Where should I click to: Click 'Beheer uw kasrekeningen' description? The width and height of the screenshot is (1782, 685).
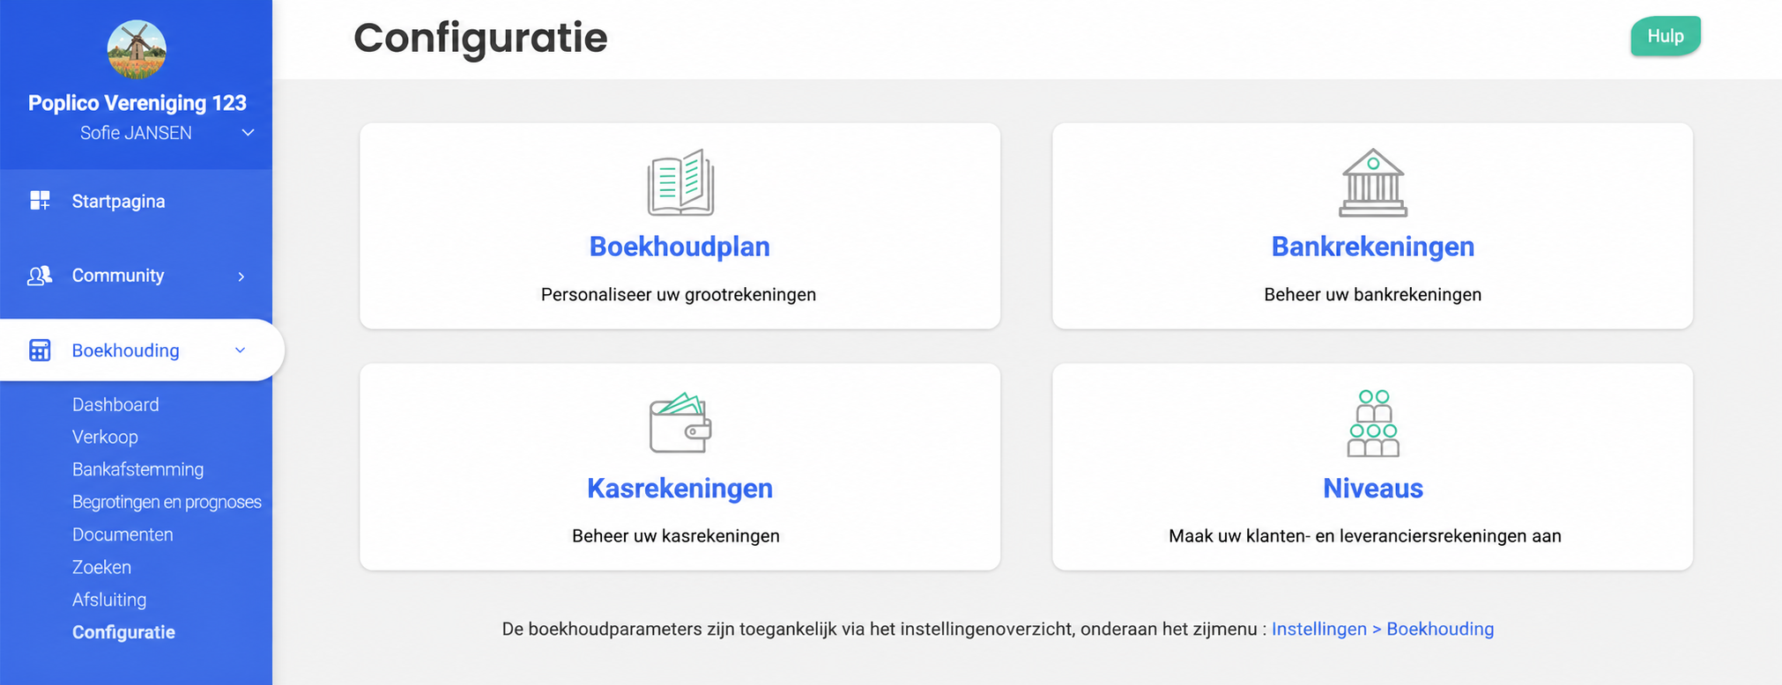676,536
